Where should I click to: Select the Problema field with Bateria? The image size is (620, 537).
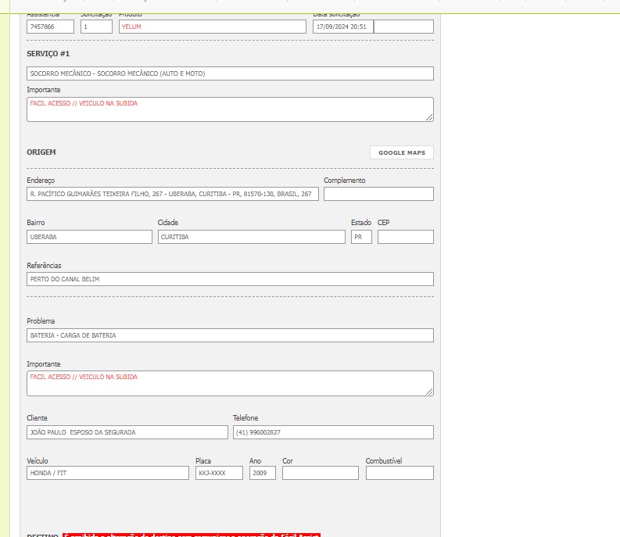pos(230,335)
